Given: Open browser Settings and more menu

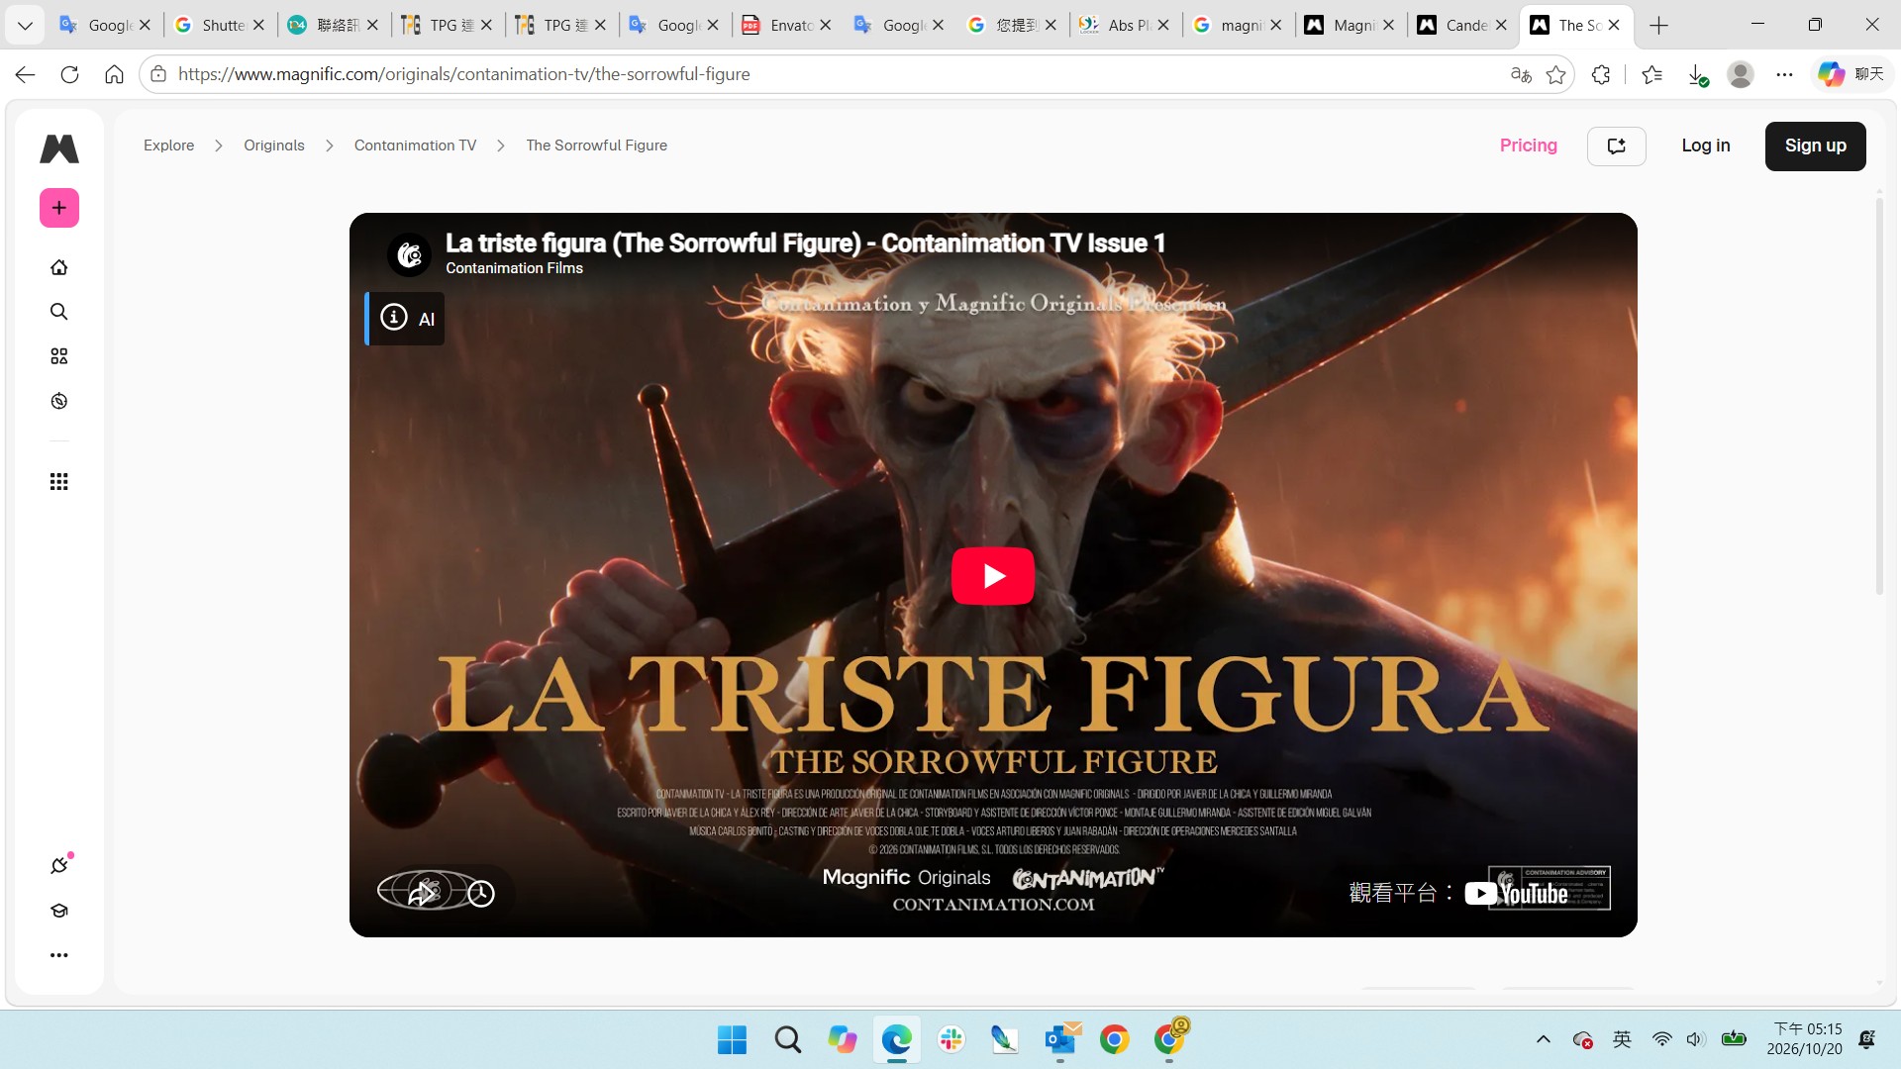Looking at the screenshot, I should click(1784, 74).
